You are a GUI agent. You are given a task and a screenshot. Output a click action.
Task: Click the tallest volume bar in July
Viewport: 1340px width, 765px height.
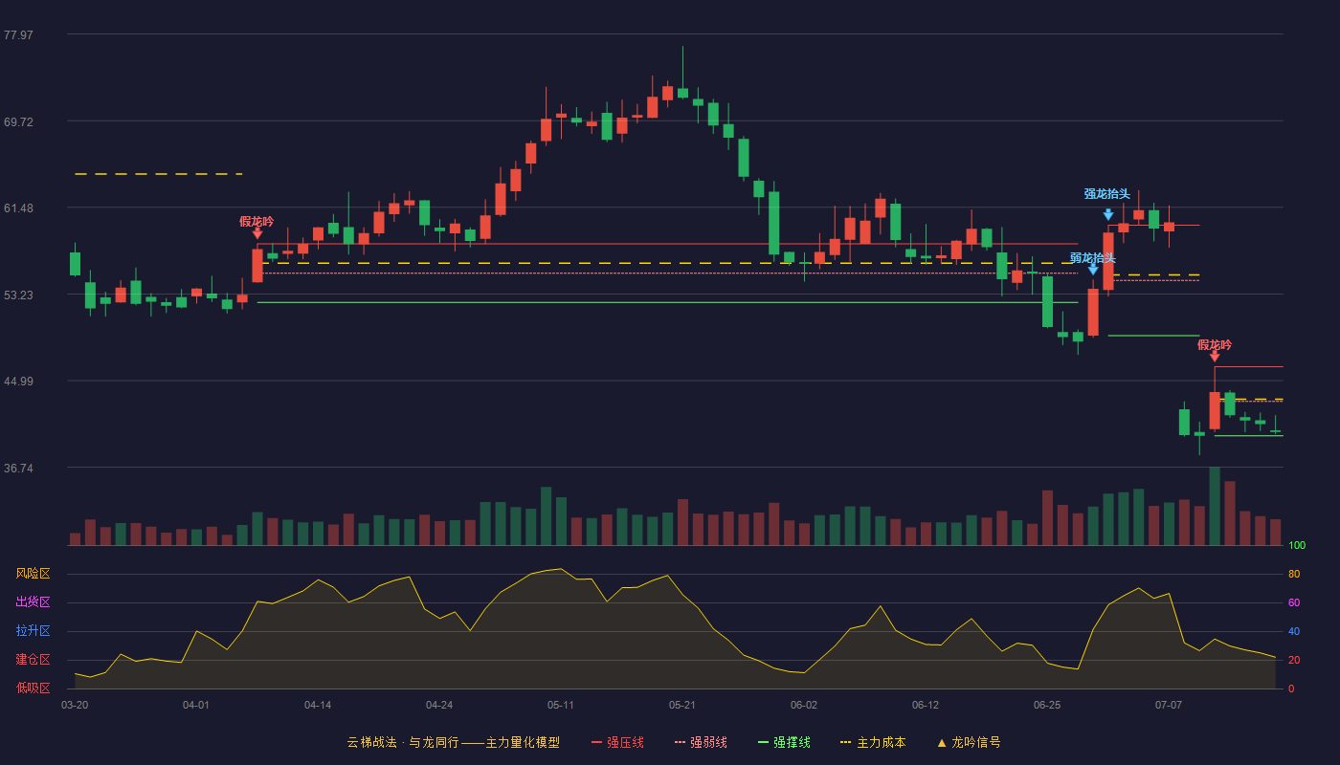pos(1215,506)
